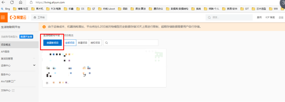Click the magnifier icon in project search
This screenshot has width=285, height=102.
point(107,43)
